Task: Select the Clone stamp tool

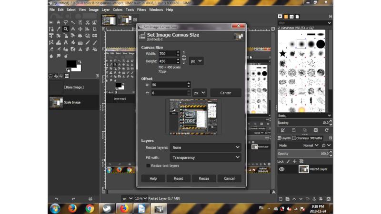Action: tap(80, 49)
